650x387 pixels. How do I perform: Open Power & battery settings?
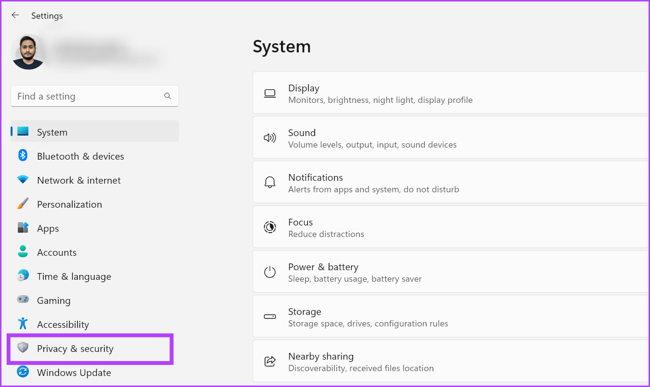point(451,272)
